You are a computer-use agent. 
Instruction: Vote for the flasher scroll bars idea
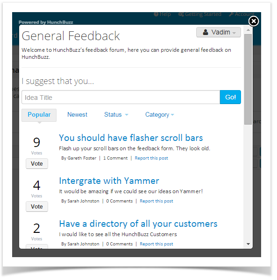point(37,164)
